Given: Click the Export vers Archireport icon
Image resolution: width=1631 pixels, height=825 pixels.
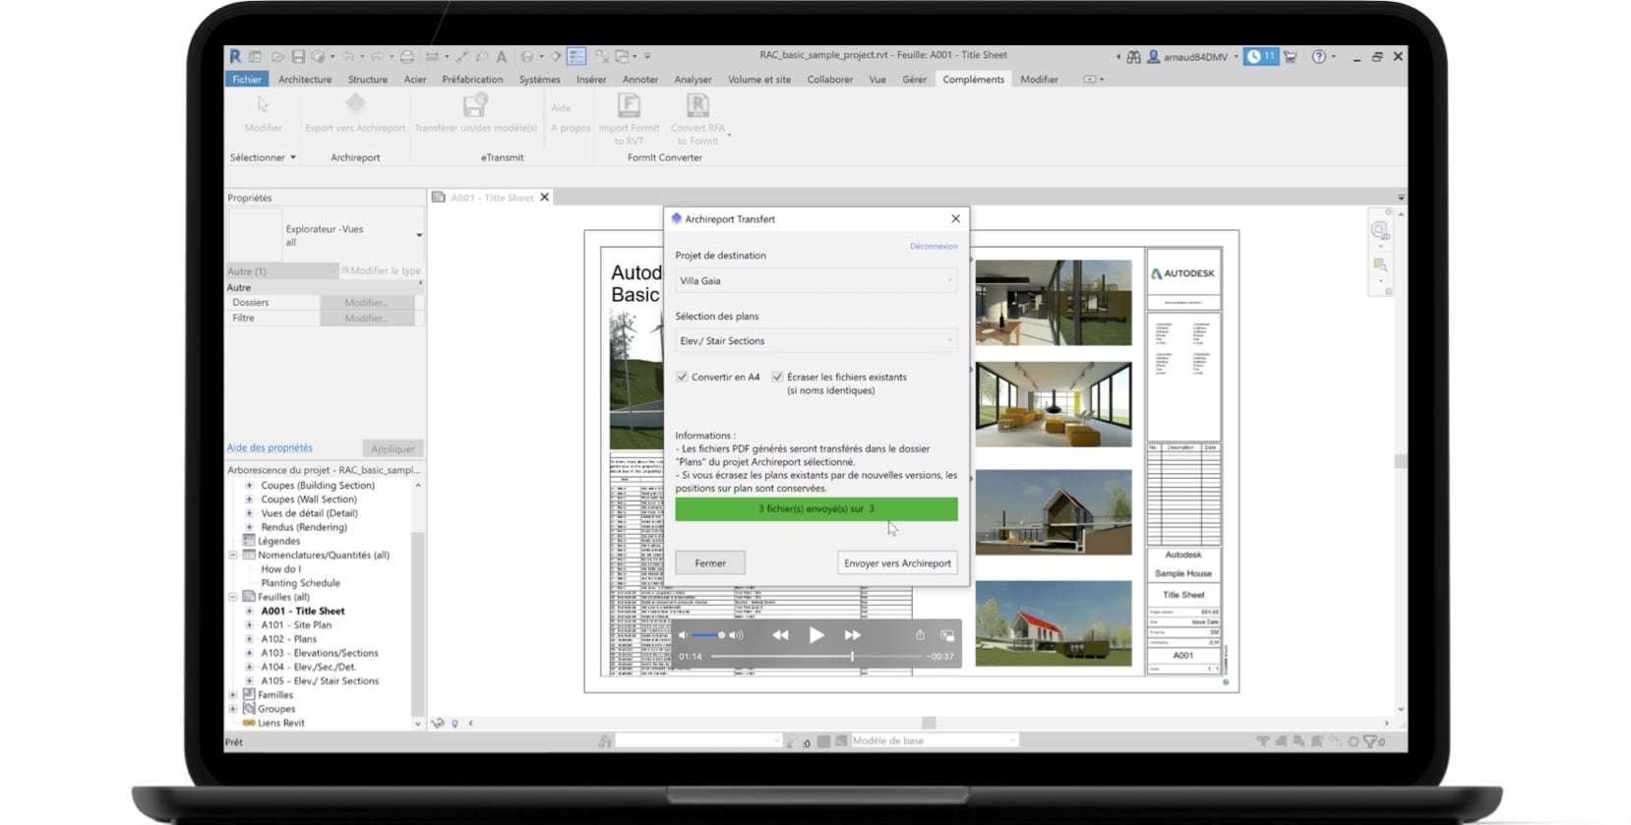Looking at the screenshot, I should tap(355, 104).
